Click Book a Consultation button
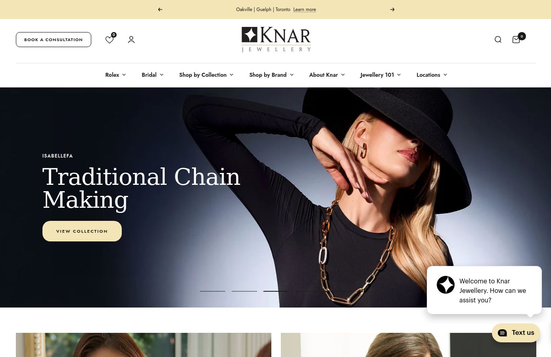 click(54, 40)
